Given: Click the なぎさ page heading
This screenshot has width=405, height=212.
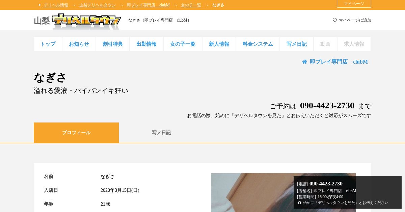Looking at the screenshot, I should (50, 78).
